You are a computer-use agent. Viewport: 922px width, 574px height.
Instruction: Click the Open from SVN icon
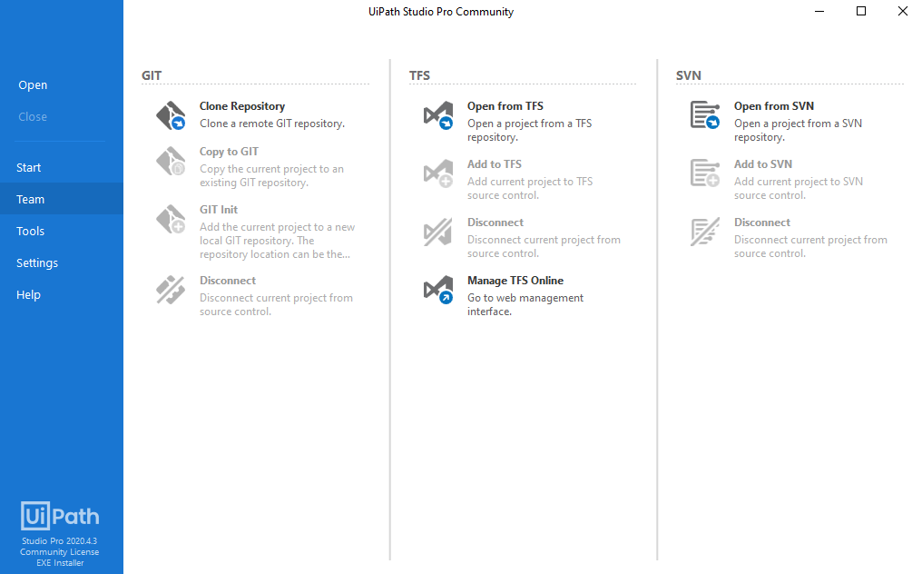pos(705,114)
